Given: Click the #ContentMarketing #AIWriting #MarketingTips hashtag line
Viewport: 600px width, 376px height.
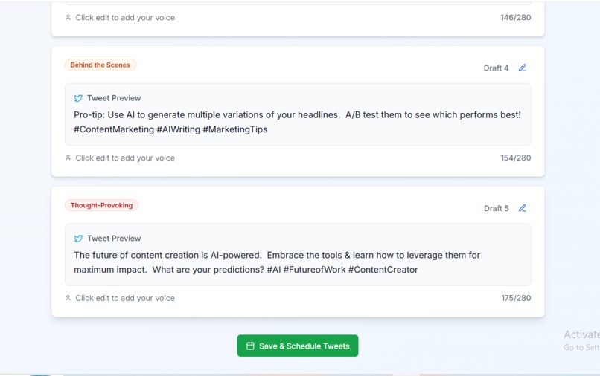Looking at the screenshot, I should pyautogui.click(x=170, y=129).
